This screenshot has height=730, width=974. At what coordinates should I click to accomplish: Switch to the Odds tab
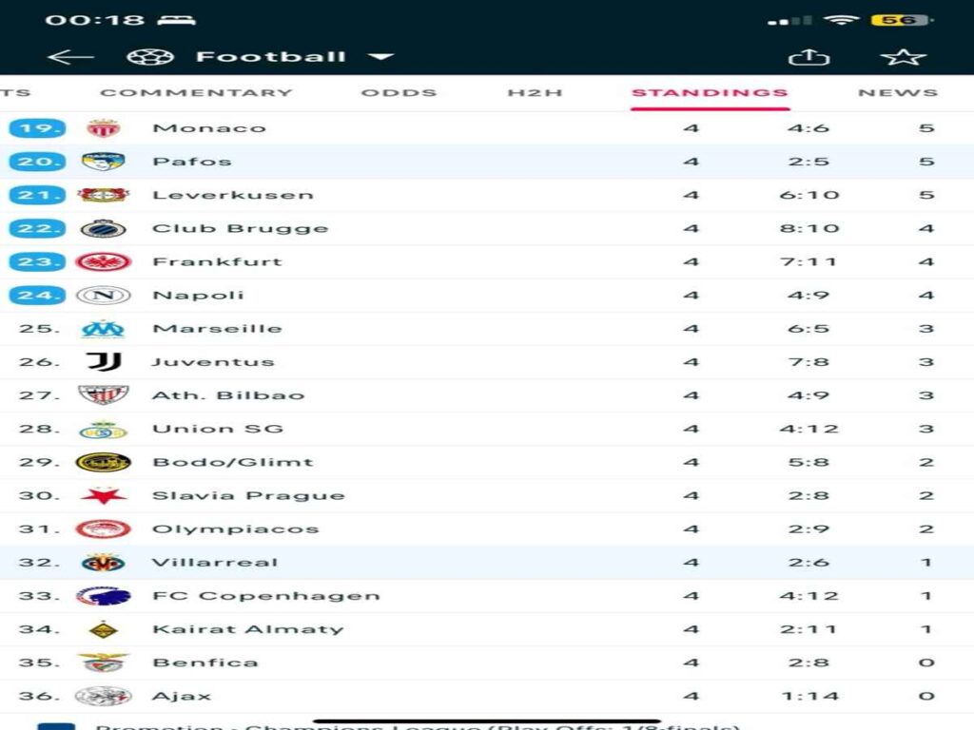[x=399, y=93]
